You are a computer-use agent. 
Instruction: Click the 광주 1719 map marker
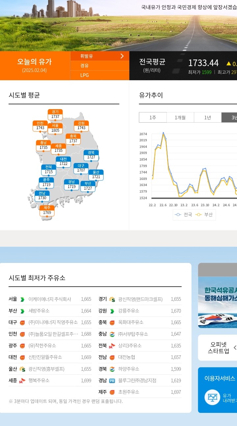click(x=46, y=183)
